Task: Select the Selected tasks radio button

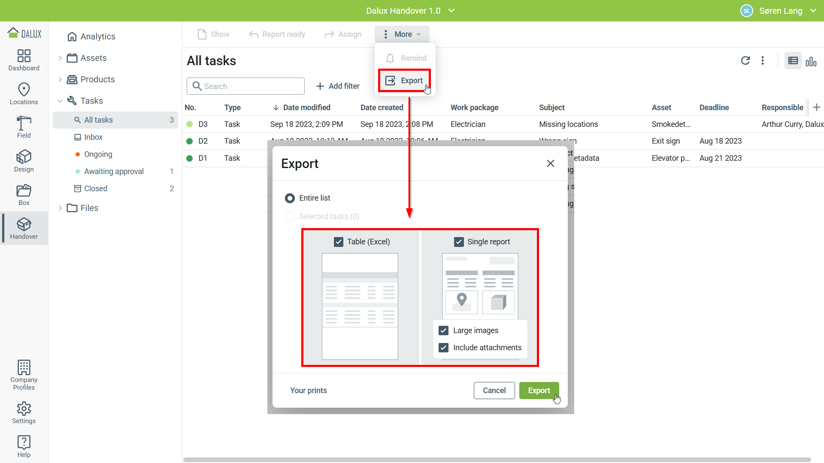Action: click(x=290, y=216)
